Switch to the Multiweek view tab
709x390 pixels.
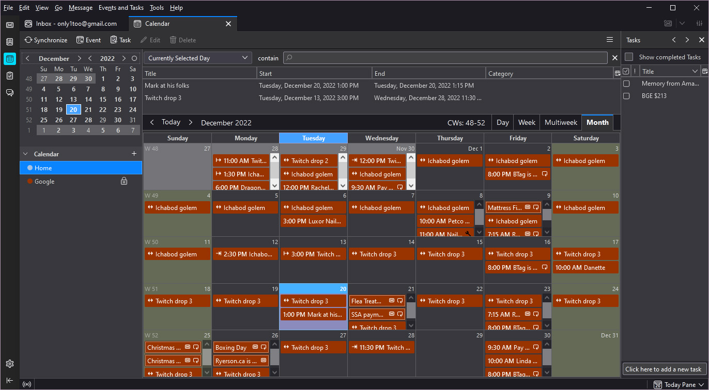(561, 122)
